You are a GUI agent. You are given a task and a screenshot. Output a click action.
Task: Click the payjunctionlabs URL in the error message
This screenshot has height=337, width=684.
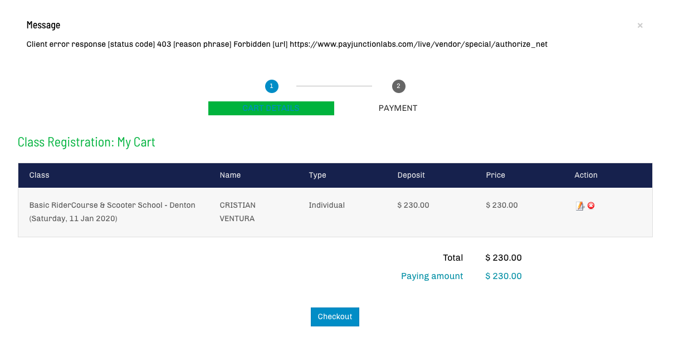[x=418, y=45]
